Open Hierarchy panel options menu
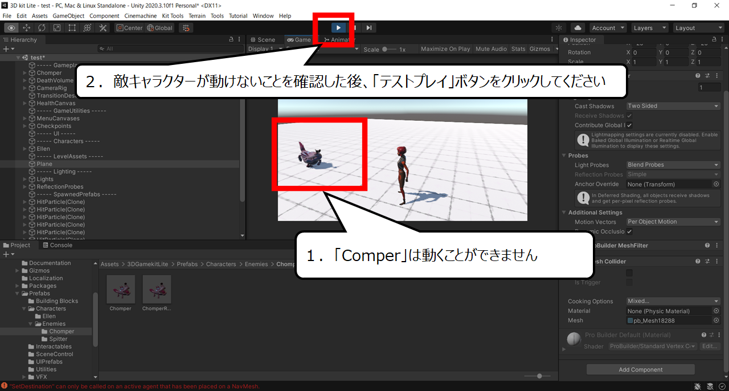The width and height of the screenshot is (729, 391). click(240, 39)
